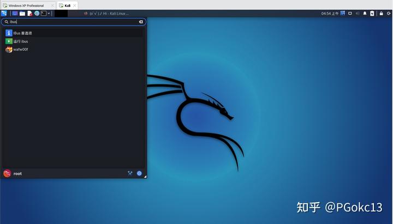This screenshot has width=393, height=224.
Task: Click the 04:54 上午 clock
Action: point(330,14)
